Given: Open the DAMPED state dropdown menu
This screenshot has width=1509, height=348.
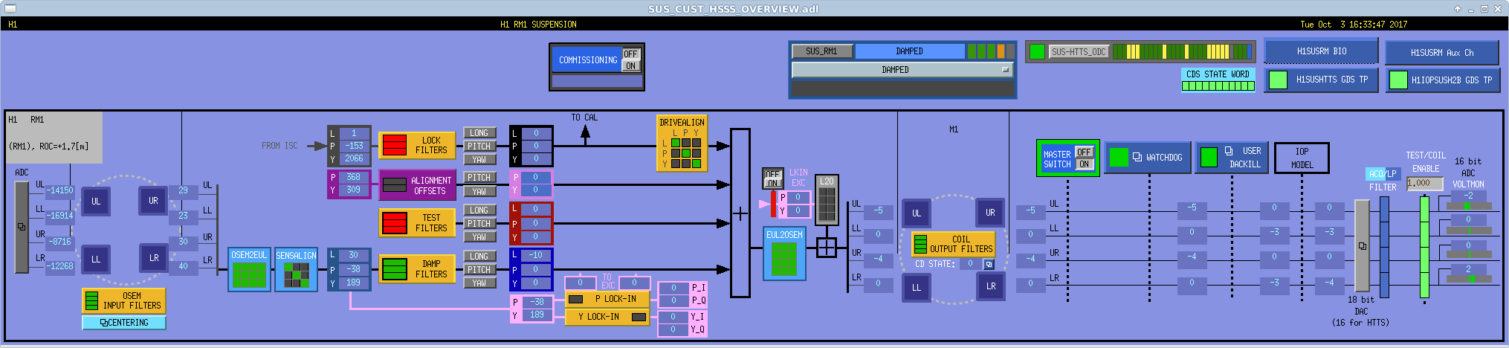Looking at the screenshot, I should coord(903,70).
